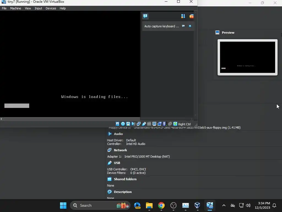Click the aux-floppy.img floppy device text

187,128
